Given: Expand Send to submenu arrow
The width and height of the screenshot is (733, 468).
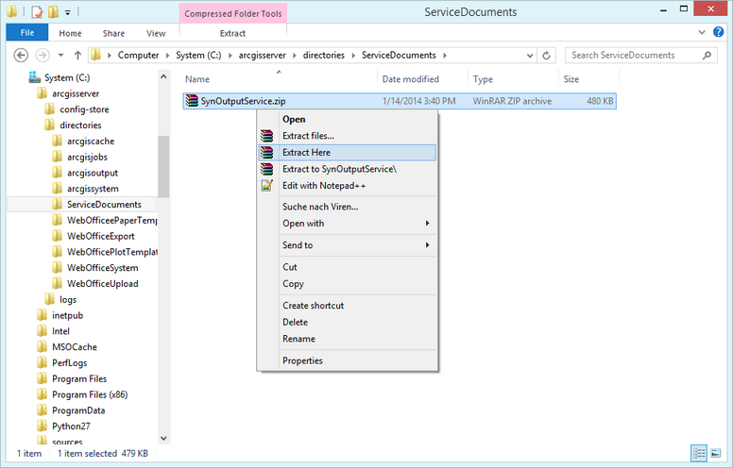Looking at the screenshot, I should [x=427, y=245].
